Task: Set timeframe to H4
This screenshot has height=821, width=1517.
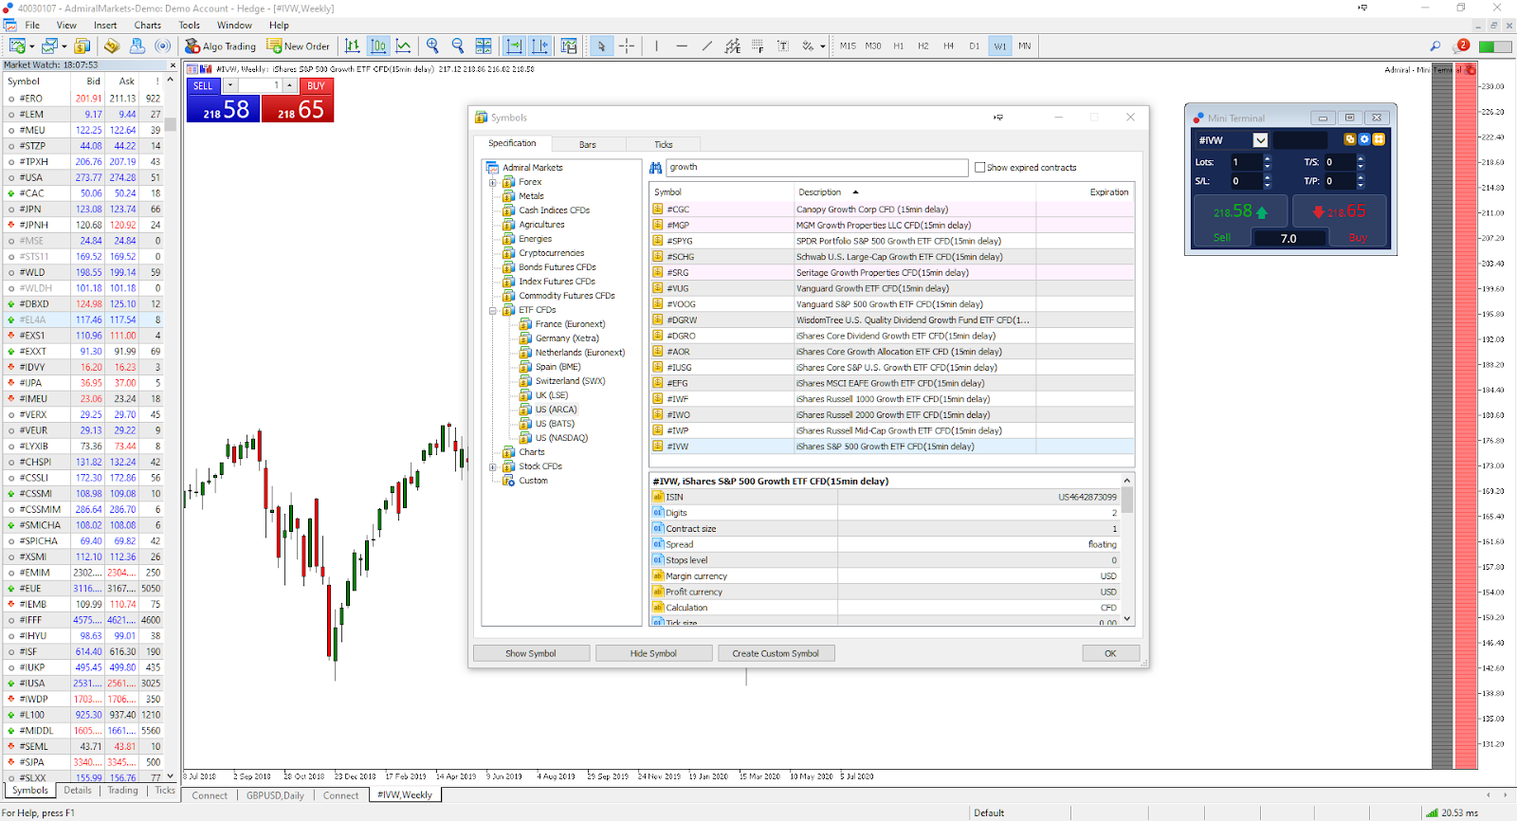Action: tap(948, 46)
